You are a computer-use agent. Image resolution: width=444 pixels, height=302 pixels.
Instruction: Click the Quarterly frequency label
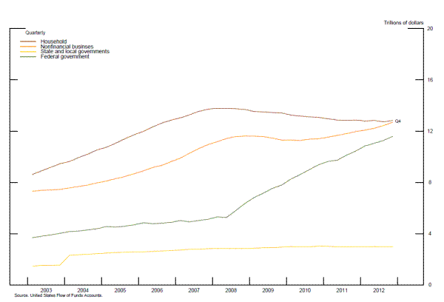pos(36,33)
